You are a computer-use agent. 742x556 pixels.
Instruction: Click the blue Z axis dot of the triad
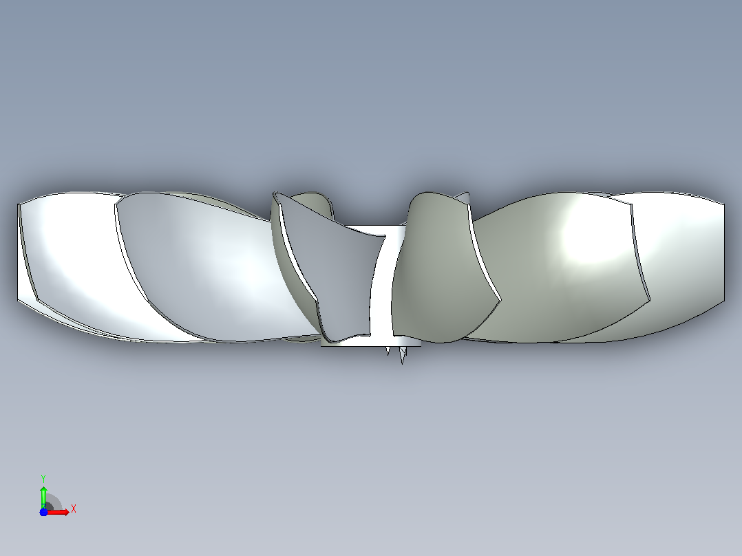[x=43, y=513]
